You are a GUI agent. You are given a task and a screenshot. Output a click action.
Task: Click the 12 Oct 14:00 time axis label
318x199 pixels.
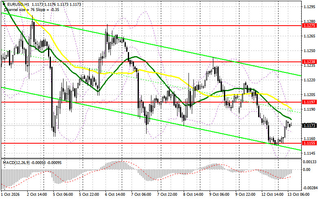(x=272, y=195)
